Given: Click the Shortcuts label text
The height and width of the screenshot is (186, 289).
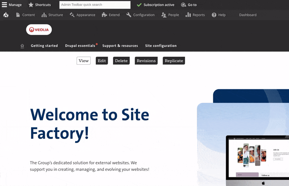Looking at the screenshot, I should click(43, 5).
